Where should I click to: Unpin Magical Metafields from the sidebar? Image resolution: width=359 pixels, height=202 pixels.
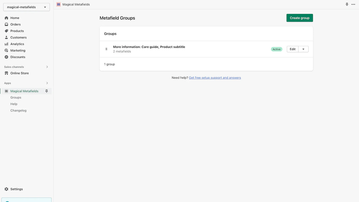(47, 91)
